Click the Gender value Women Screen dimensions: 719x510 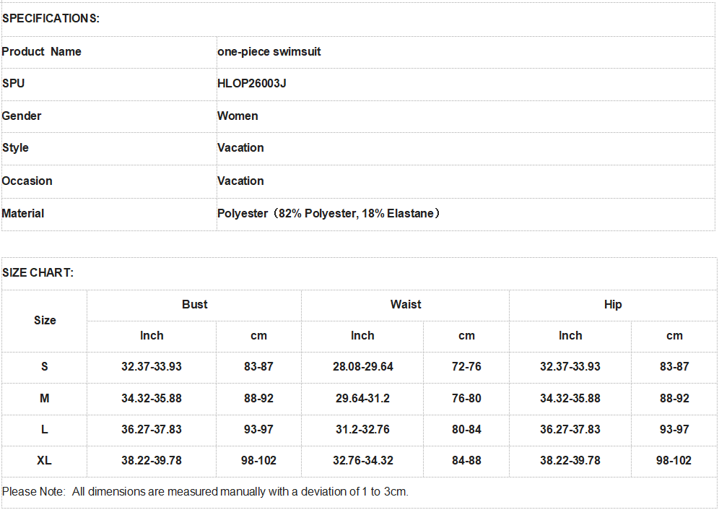click(238, 116)
